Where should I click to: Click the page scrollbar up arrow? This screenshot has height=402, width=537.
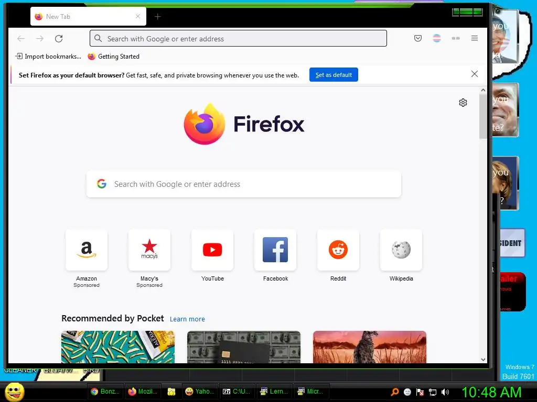pyautogui.click(x=483, y=90)
